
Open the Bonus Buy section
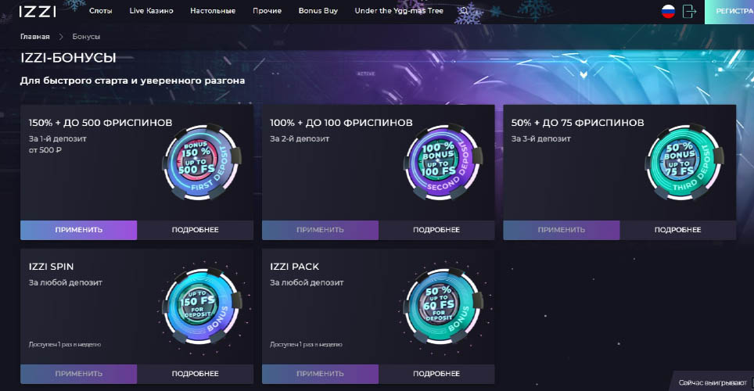(315, 12)
